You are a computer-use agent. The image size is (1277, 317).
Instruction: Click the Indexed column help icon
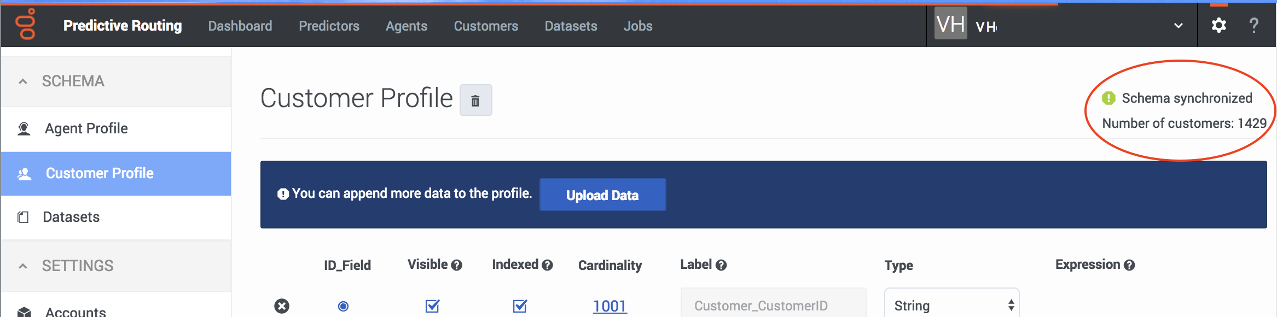(547, 265)
